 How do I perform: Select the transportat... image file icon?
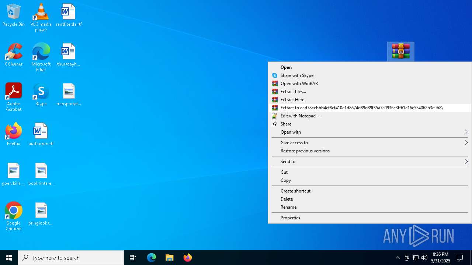click(x=69, y=95)
